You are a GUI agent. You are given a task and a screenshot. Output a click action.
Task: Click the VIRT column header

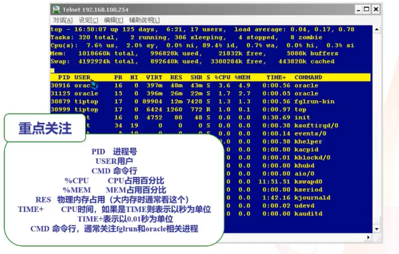[154, 77]
